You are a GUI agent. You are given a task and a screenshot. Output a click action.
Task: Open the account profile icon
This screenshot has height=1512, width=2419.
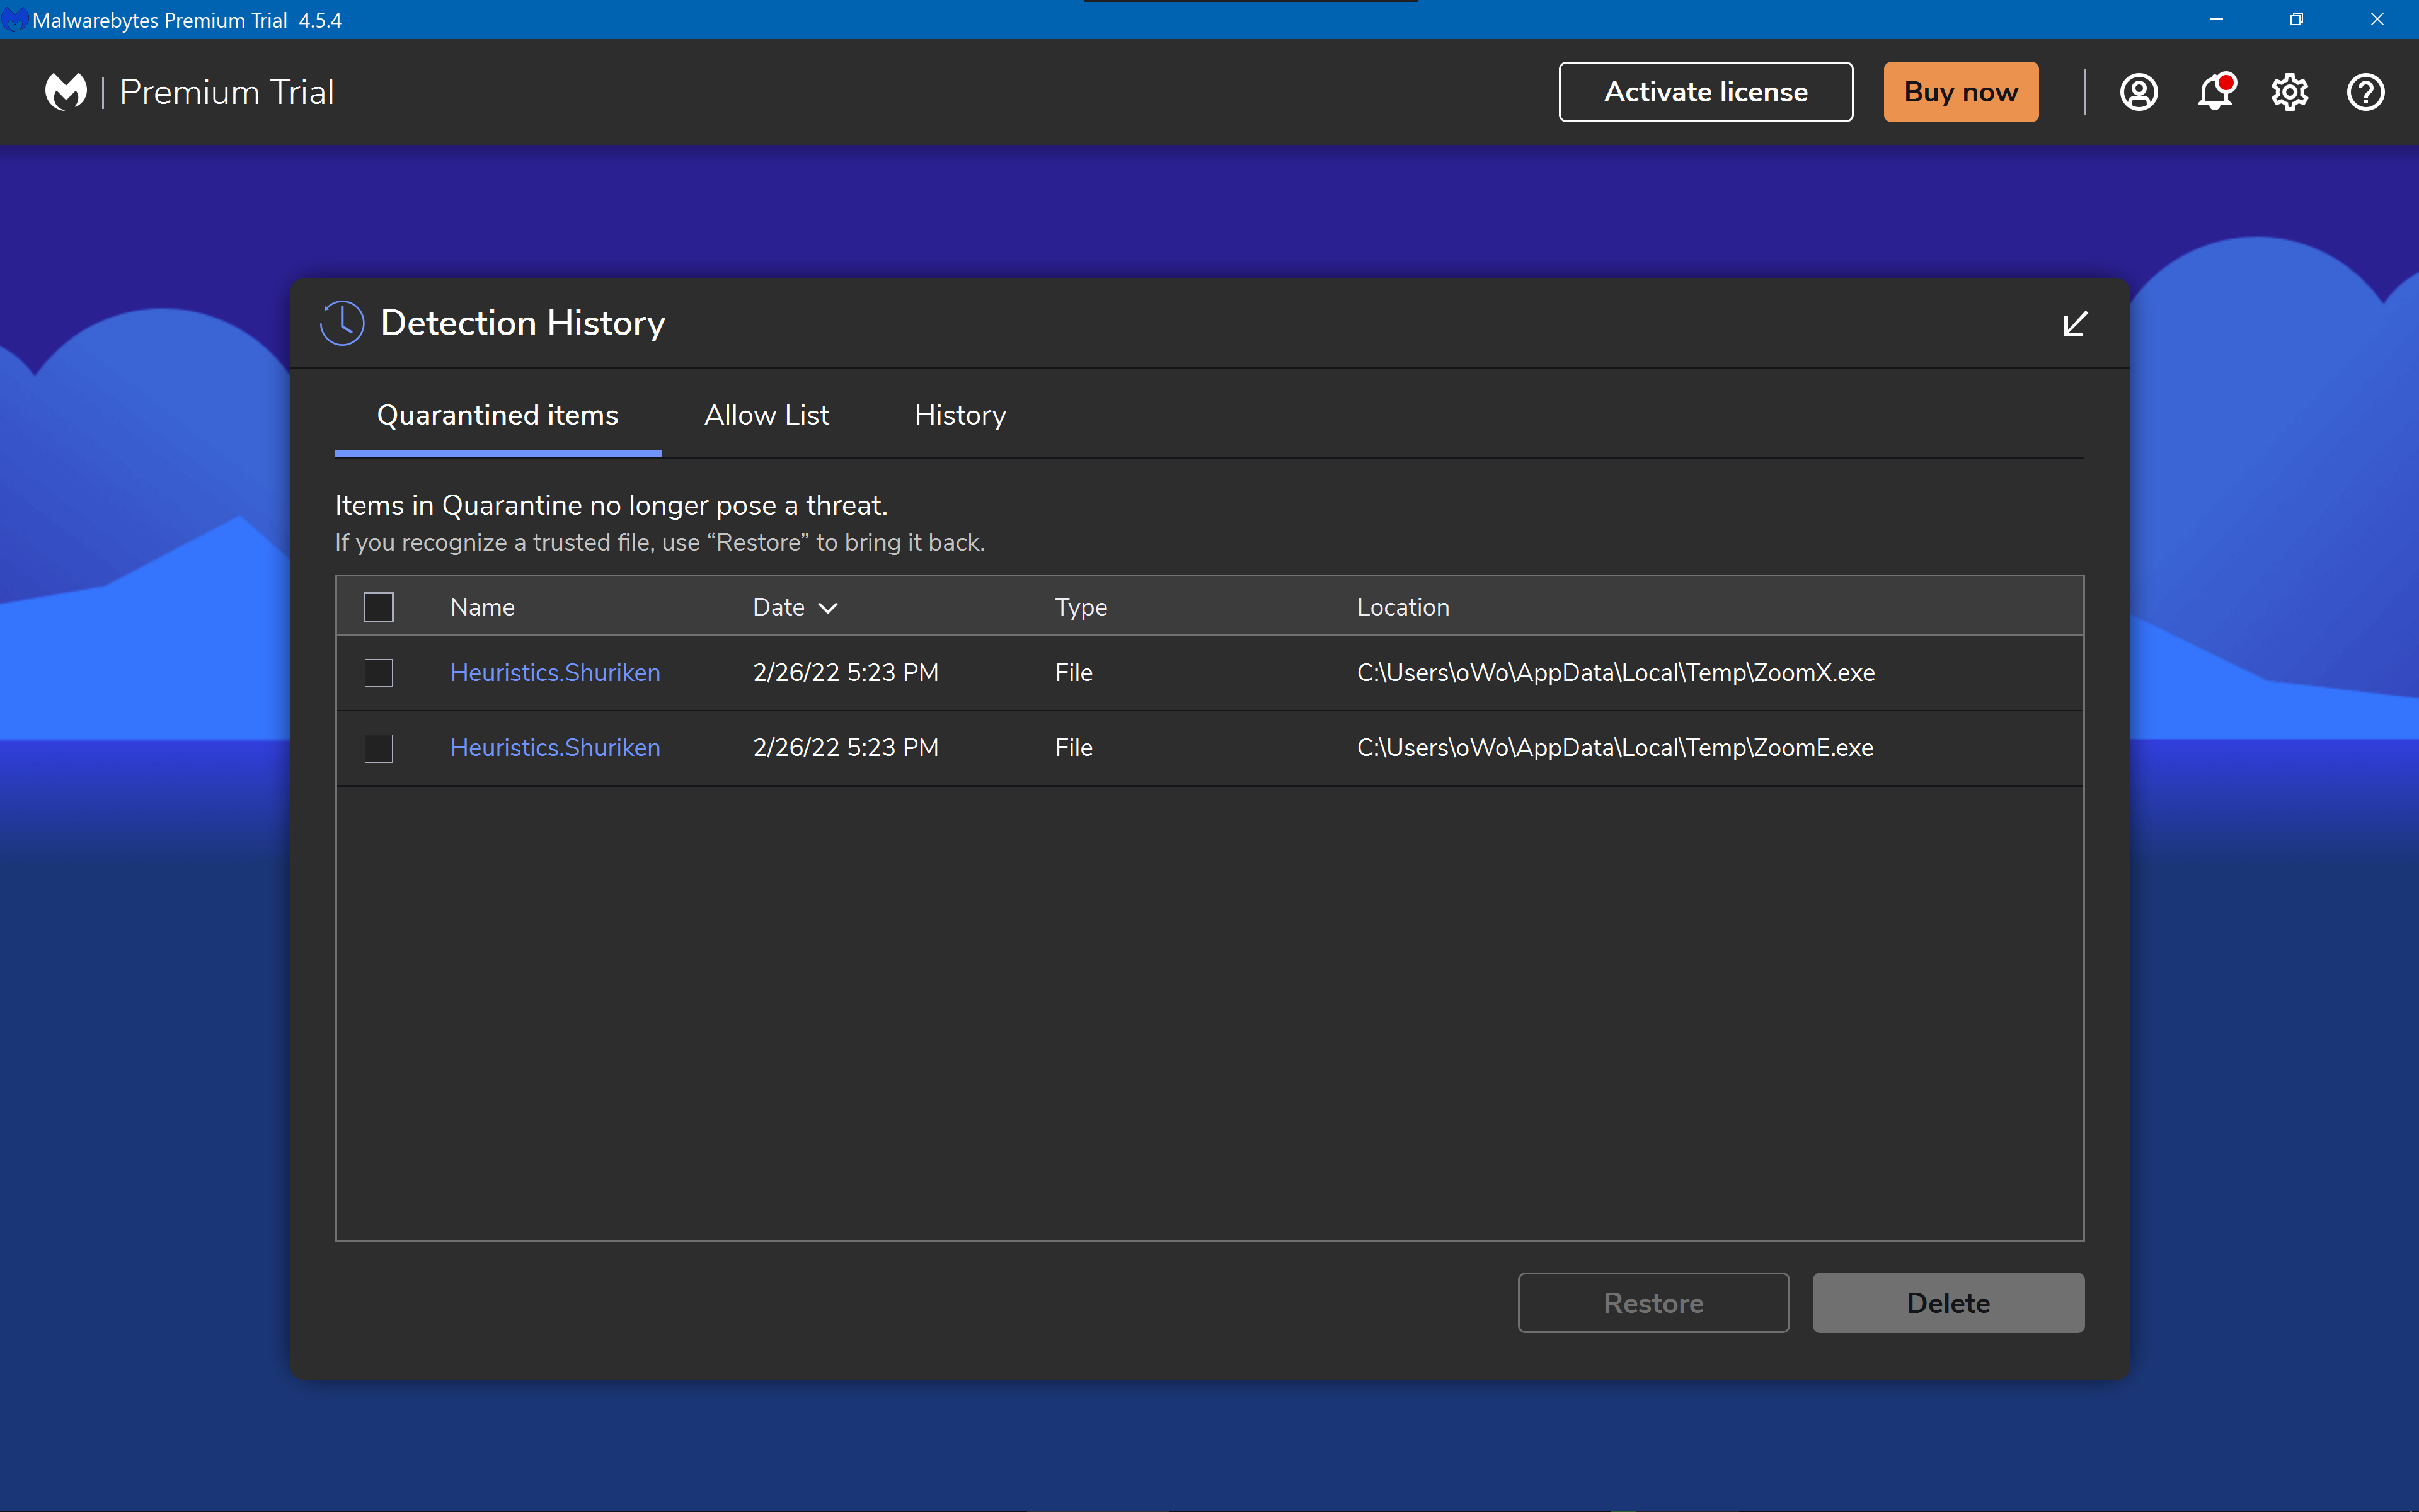tap(2138, 92)
